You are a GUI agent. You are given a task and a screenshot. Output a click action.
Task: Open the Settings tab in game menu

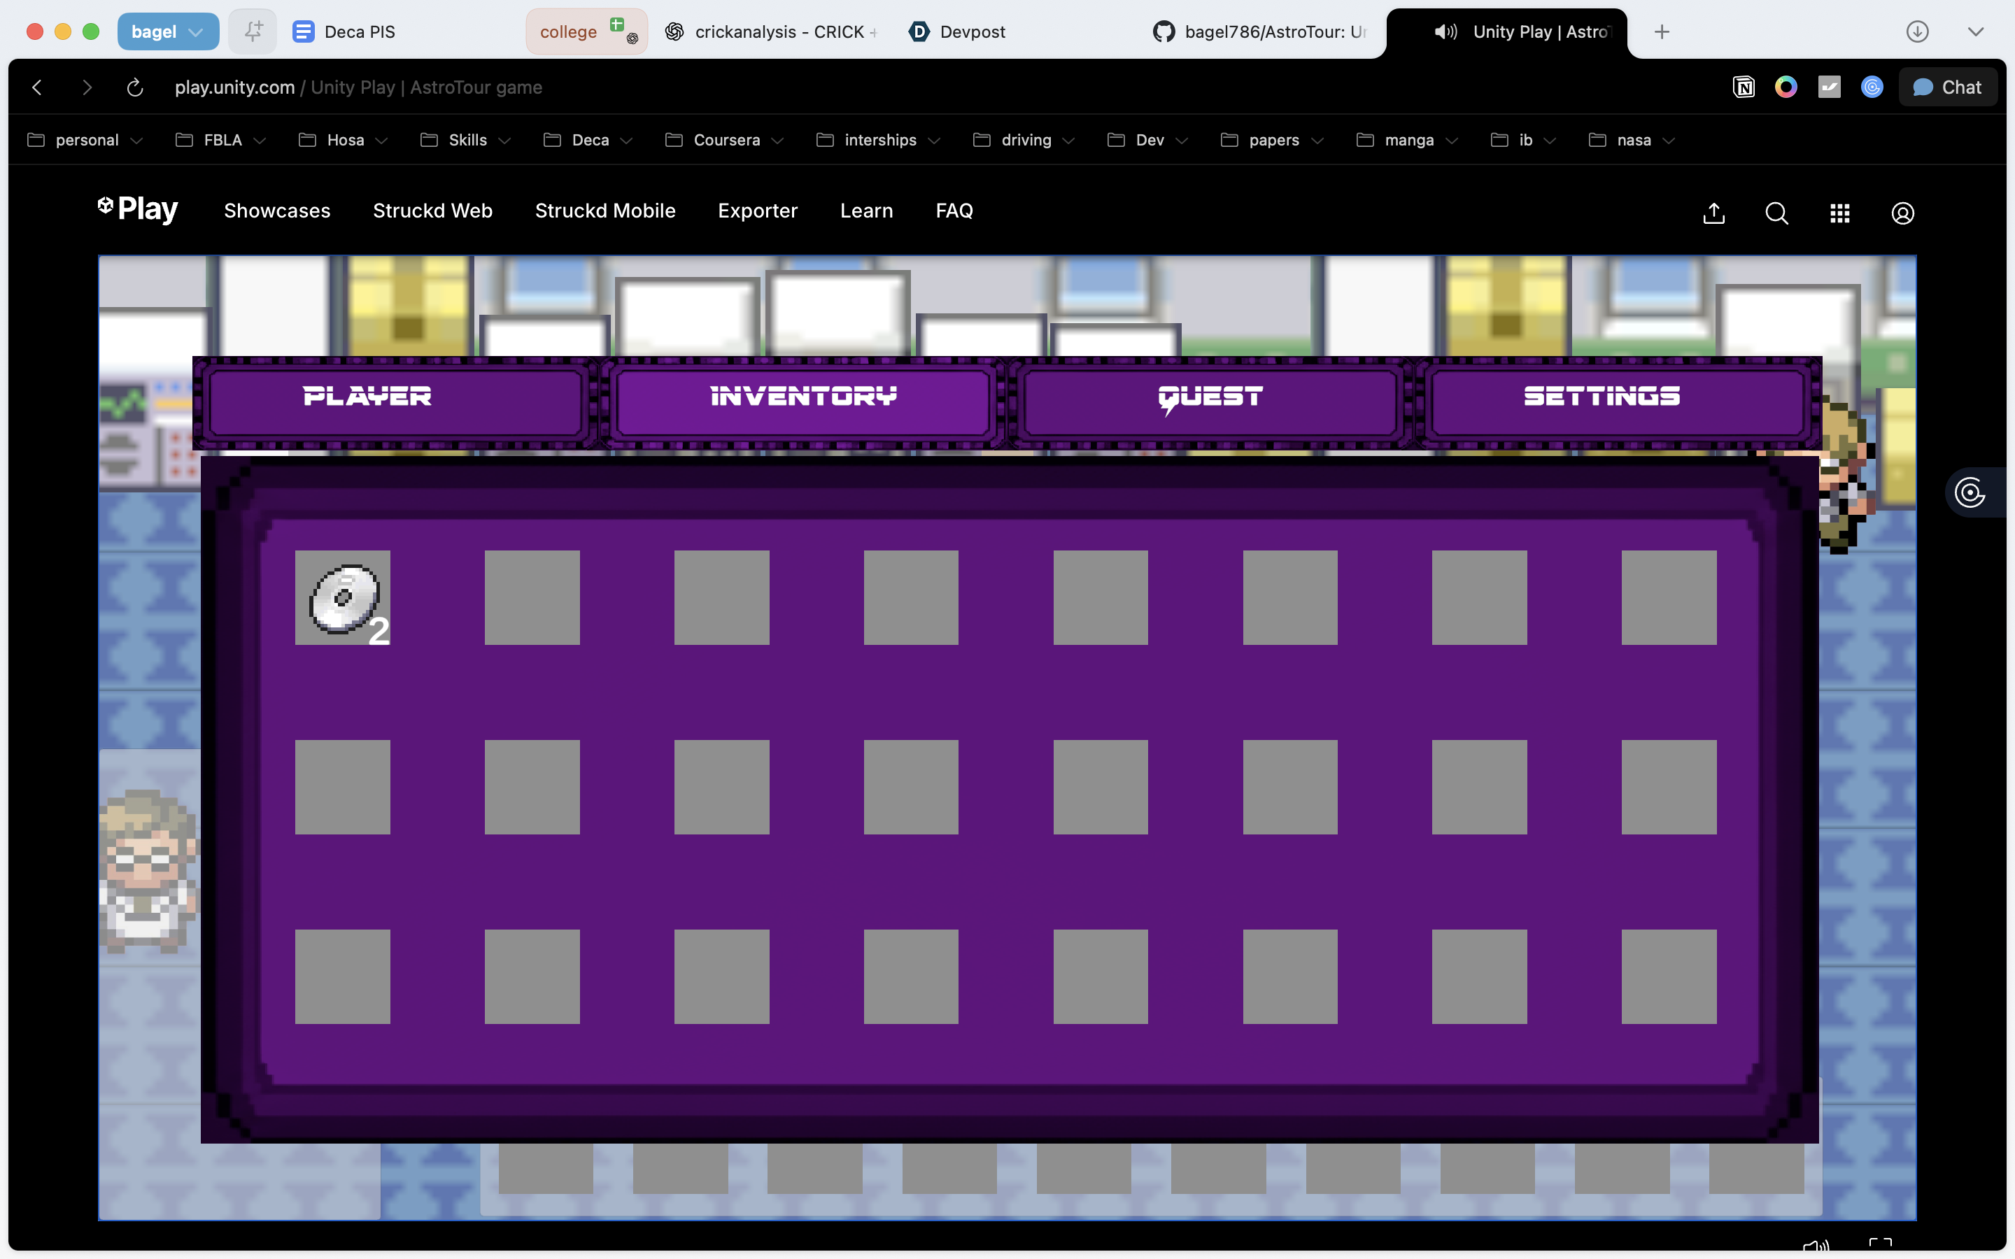pos(1602,397)
